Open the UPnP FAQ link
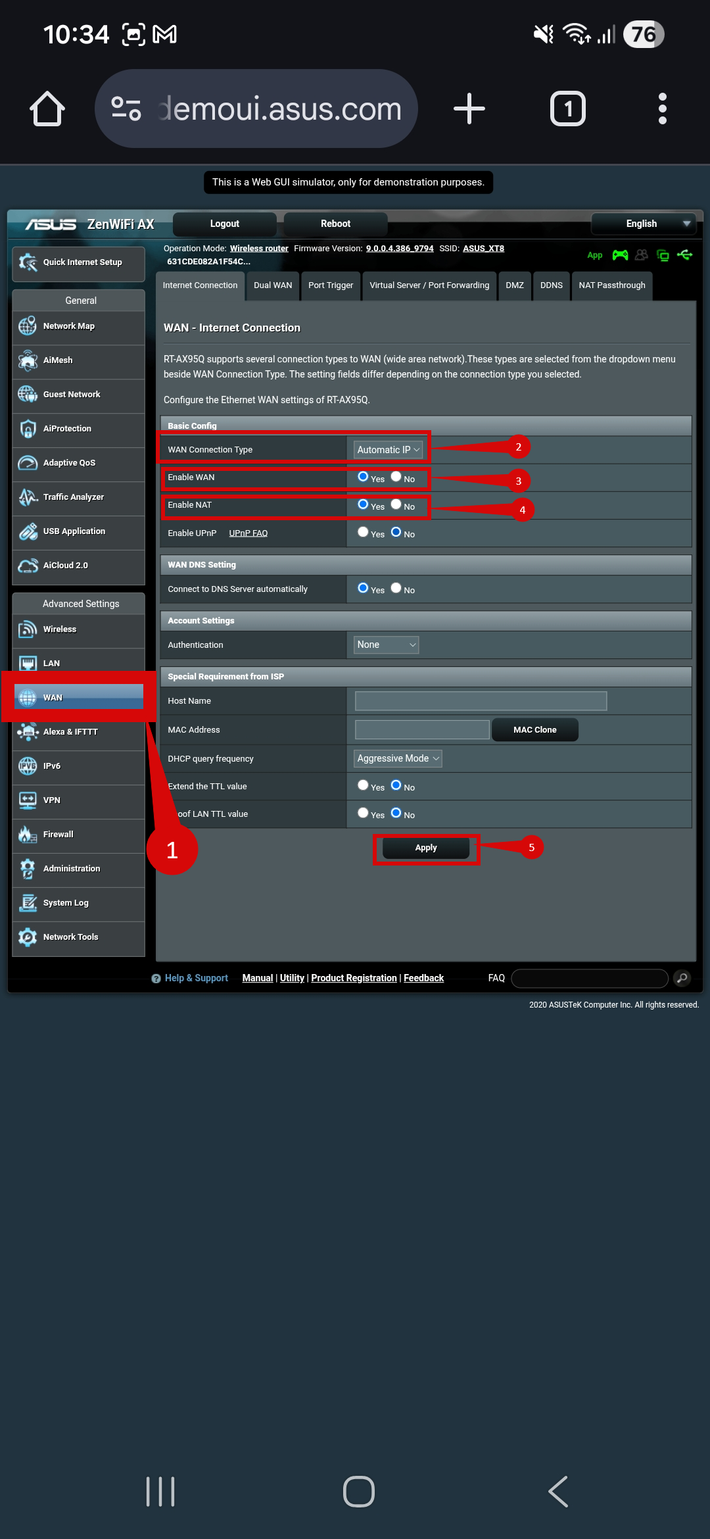This screenshot has height=1539, width=710. [248, 533]
